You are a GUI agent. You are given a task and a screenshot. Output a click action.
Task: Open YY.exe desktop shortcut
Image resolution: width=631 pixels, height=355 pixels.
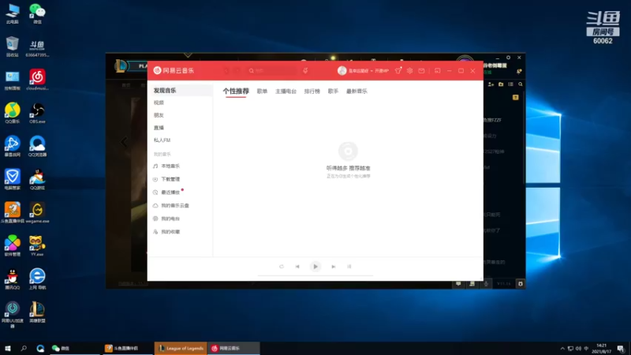coord(37,246)
